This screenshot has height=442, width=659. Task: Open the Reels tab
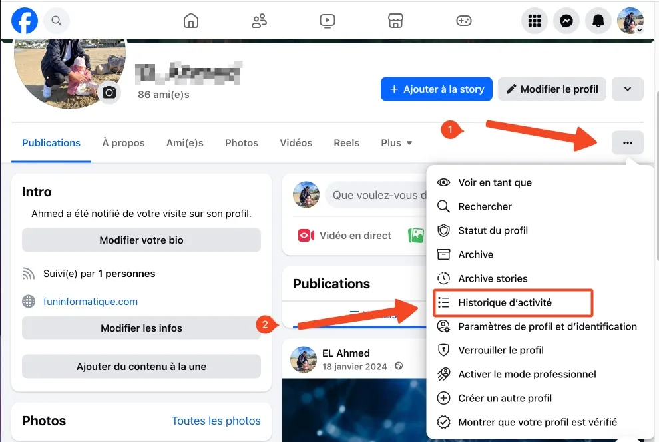(347, 143)
